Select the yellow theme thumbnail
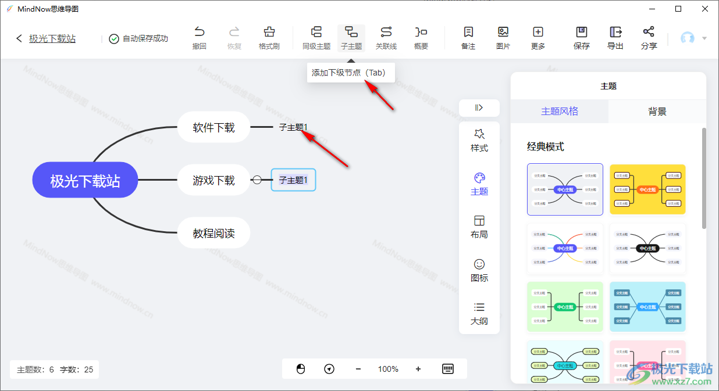The image size is (719, 391). tap(647, 189)
